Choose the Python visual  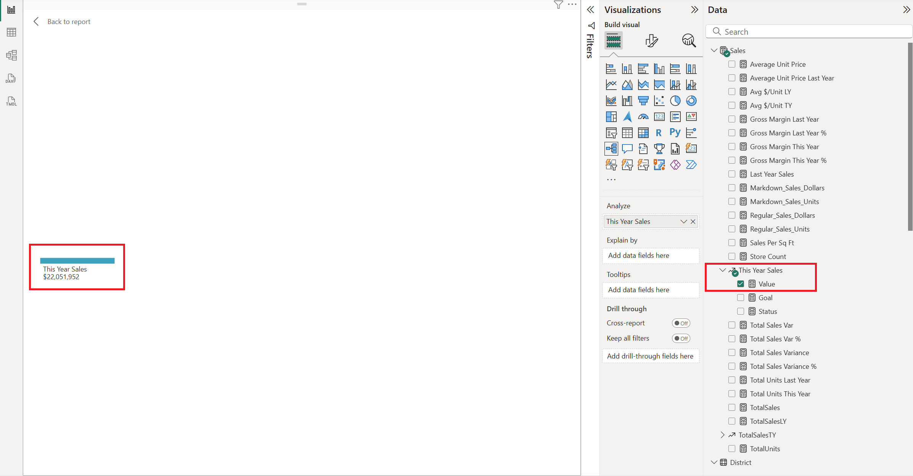[675, 132]
